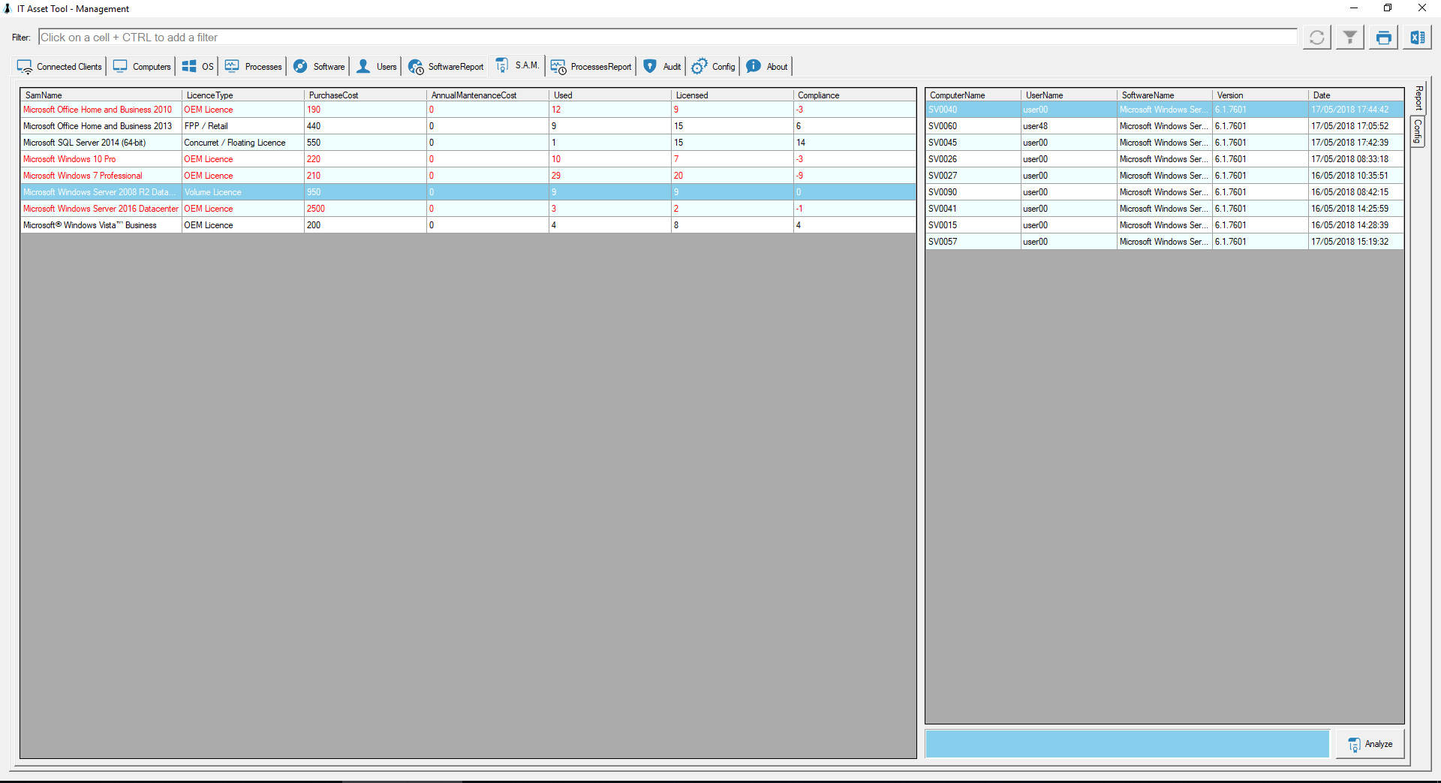Open the Processes tab

[254, 67]
